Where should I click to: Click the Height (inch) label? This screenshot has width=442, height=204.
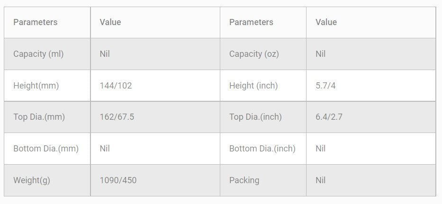(253, 86)
